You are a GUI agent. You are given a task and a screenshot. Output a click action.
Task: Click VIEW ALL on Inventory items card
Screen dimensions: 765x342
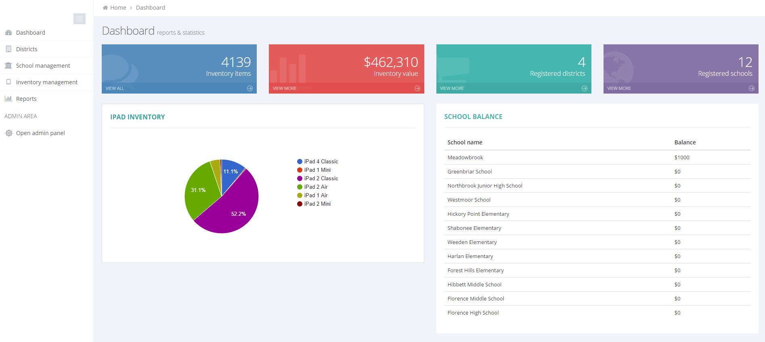(x=115, y=88)
